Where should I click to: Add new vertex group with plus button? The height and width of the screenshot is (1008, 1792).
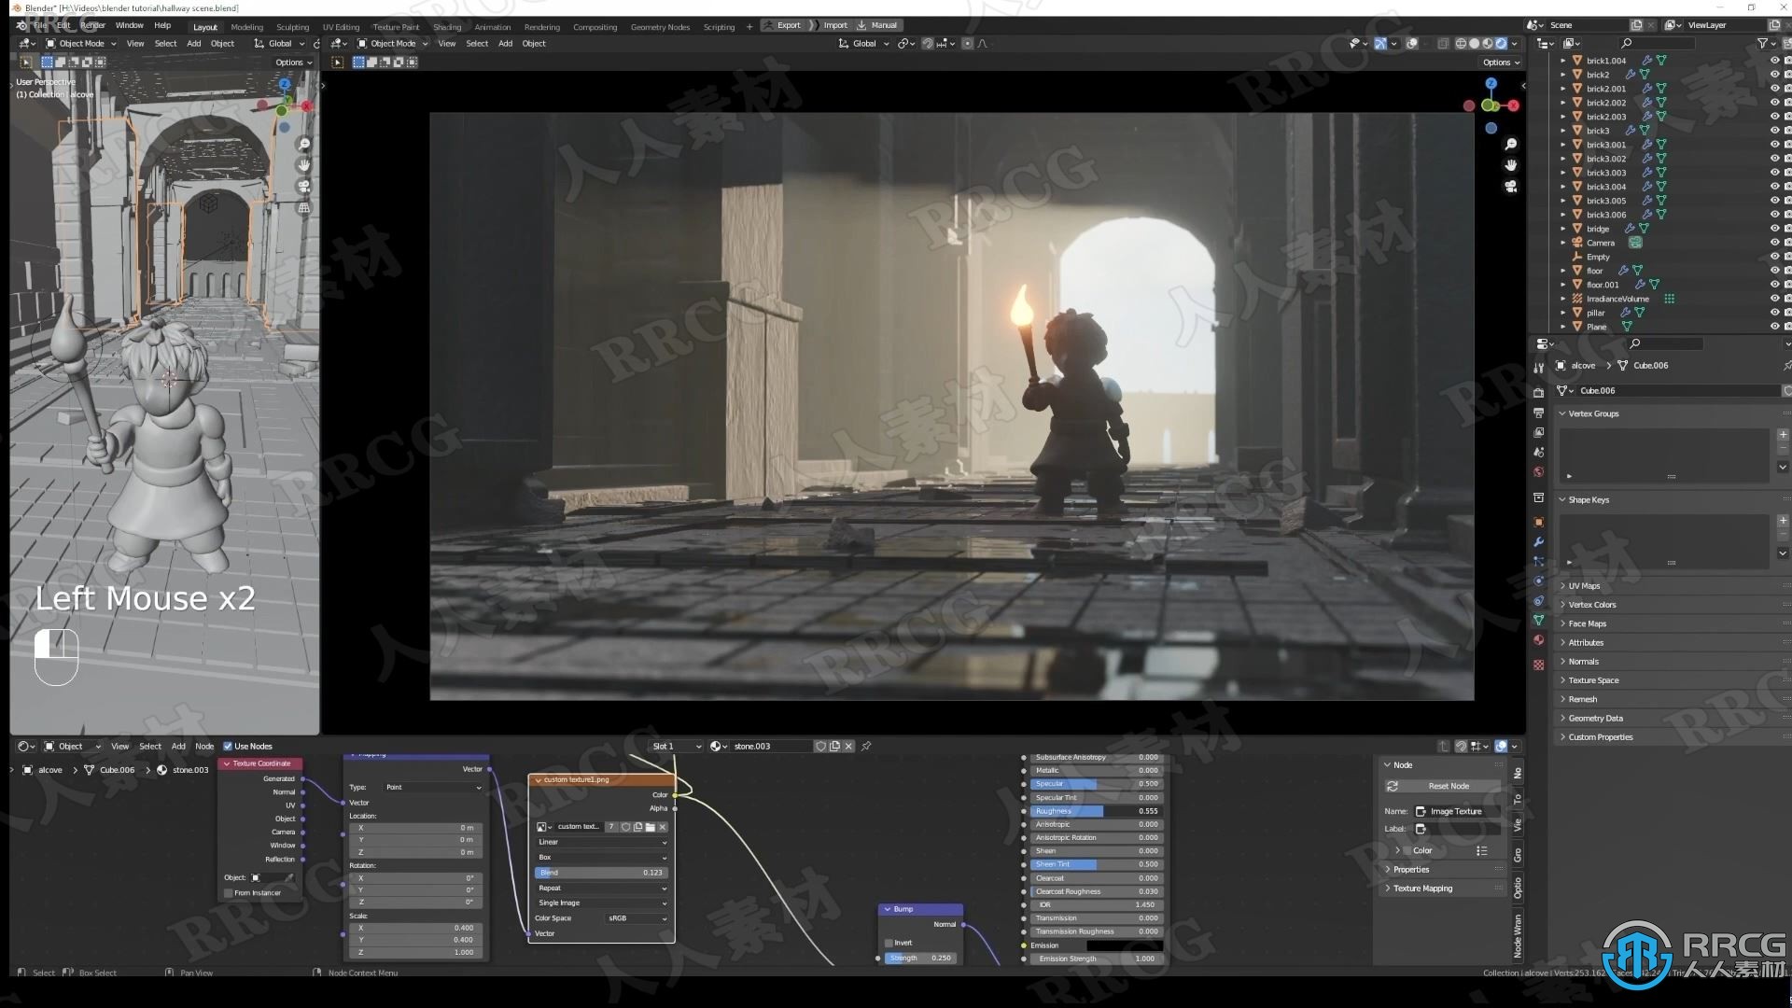click(x=1783, y=435)
